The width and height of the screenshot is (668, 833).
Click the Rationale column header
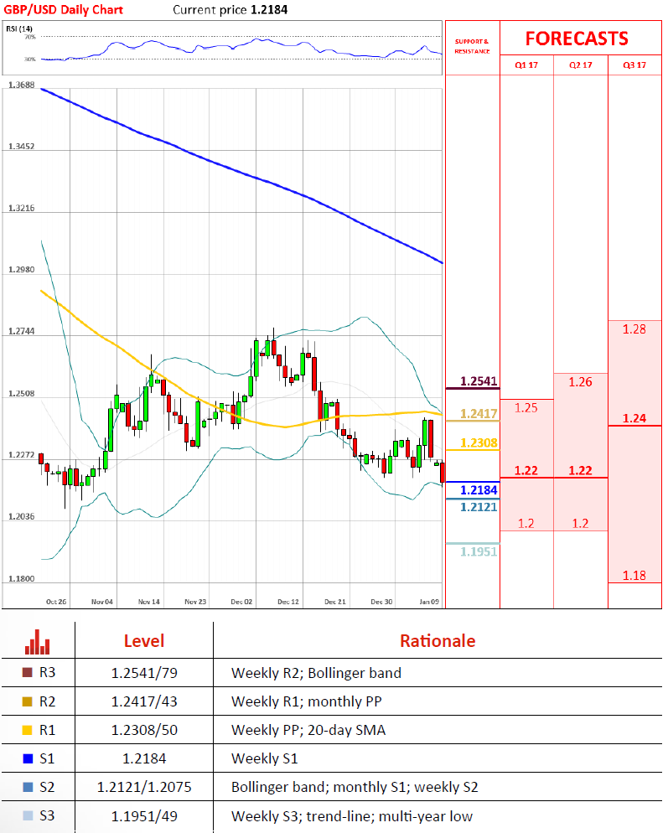(437, 641)
